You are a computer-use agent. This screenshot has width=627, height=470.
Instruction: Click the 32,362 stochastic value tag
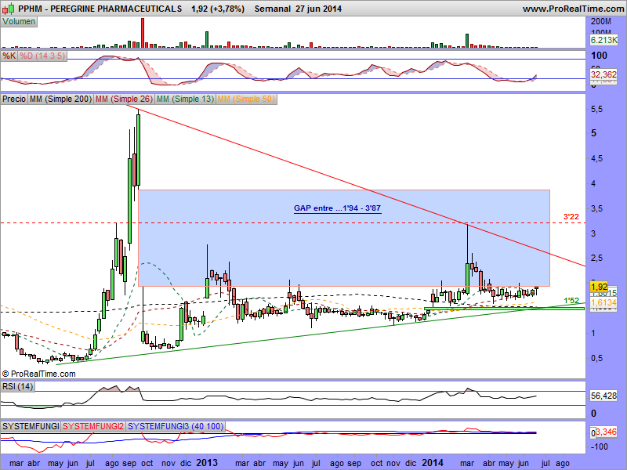603,74
